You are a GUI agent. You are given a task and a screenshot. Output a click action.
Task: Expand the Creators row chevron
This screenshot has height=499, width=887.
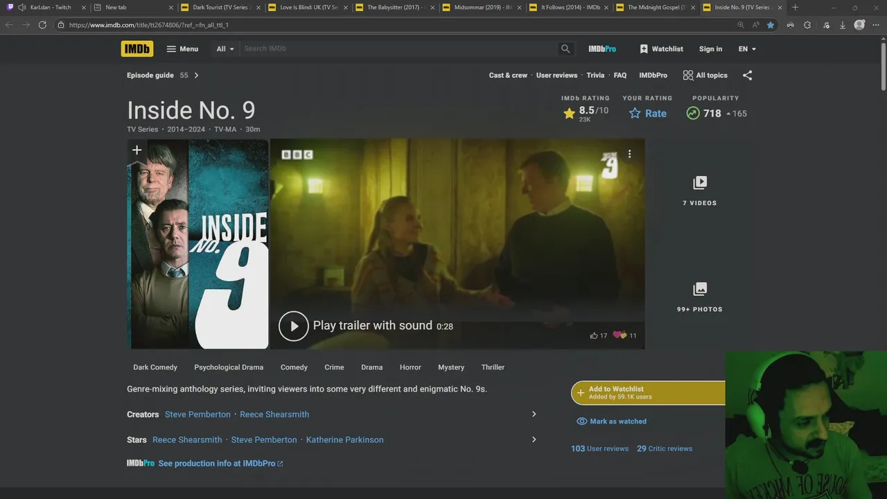point(534,414)
